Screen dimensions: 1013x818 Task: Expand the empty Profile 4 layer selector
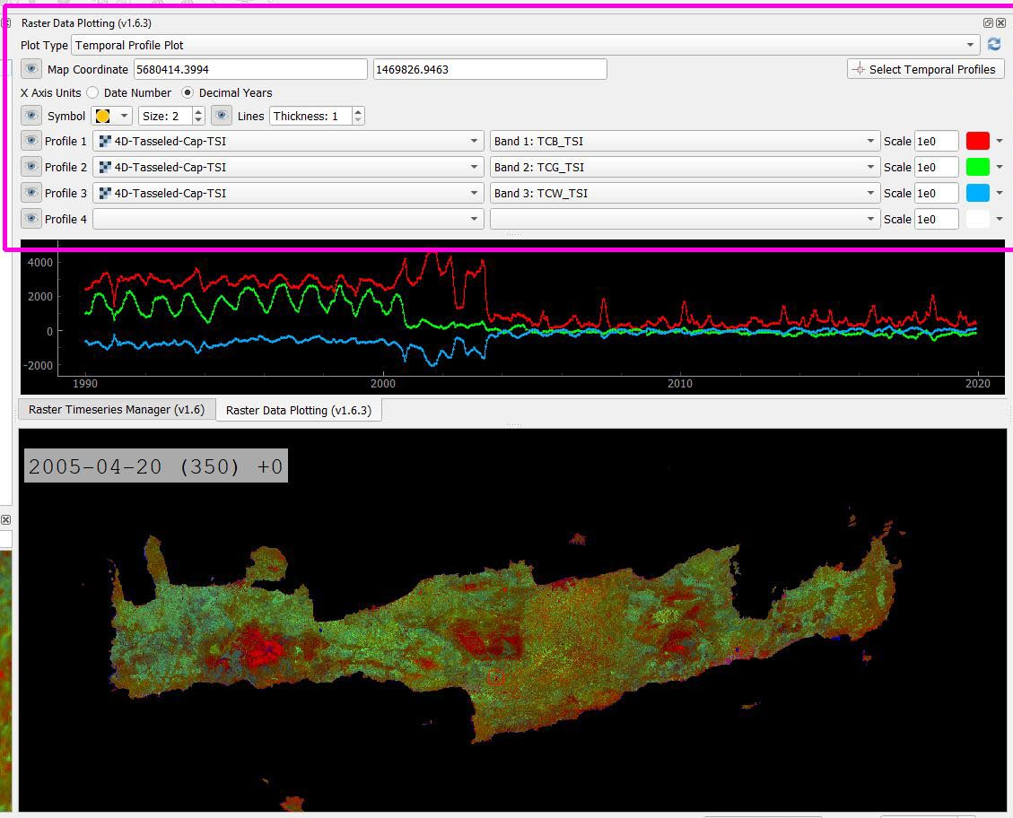[475, 218]
